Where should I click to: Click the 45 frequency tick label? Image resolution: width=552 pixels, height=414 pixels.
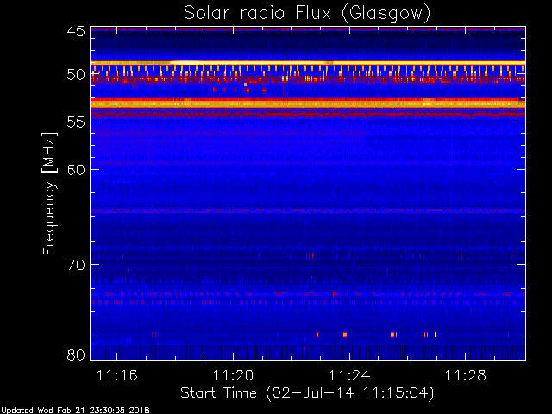tap(76, 31)
